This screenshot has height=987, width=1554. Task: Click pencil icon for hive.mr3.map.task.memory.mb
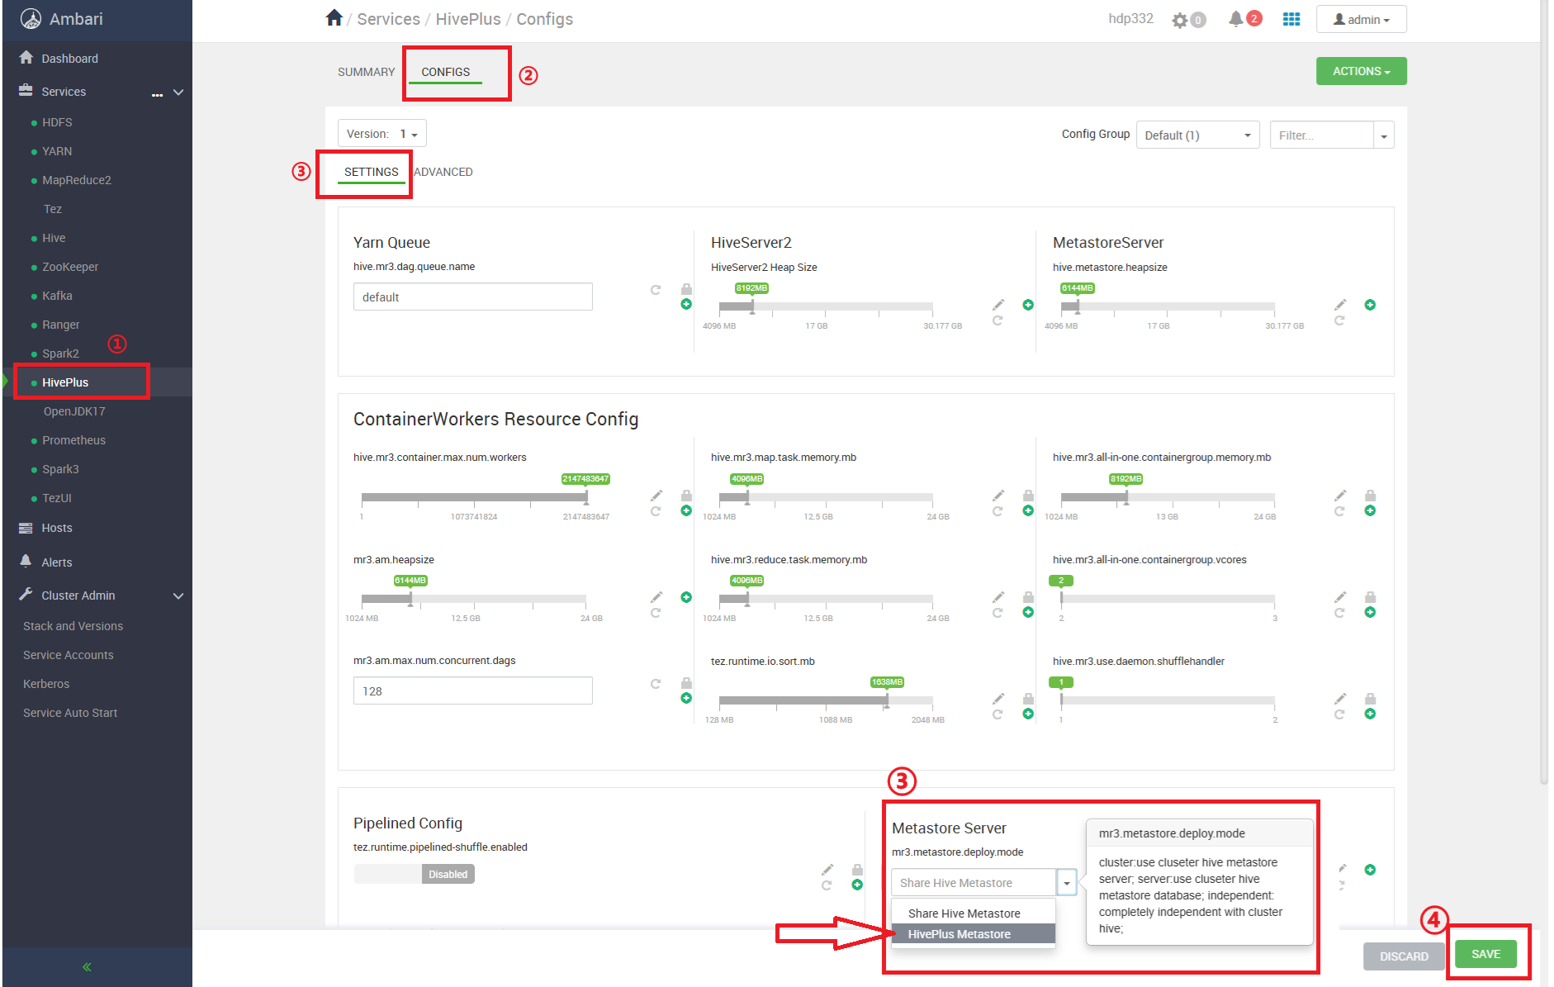[x=998, y=496]
